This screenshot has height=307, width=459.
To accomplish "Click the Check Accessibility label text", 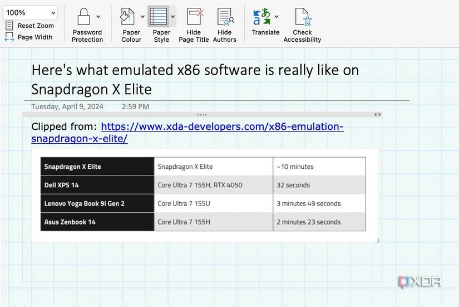I will [303, 36].
